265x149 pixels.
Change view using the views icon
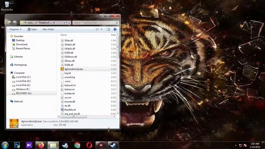point(98,29)
